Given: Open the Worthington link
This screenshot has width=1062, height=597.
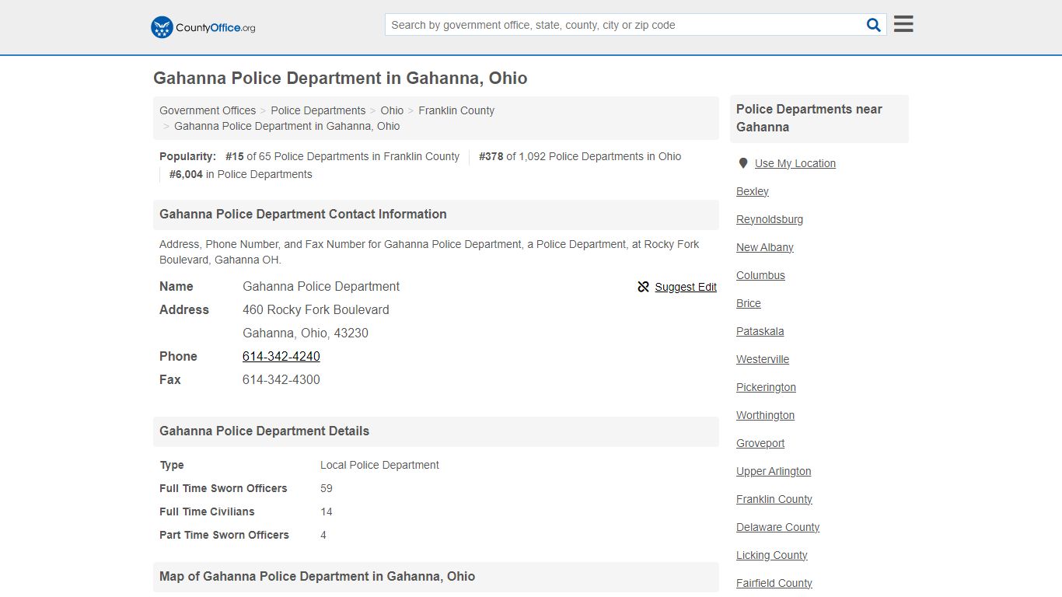Looking at the screenshot, I should pyautogui.click(x=765, y=415).
